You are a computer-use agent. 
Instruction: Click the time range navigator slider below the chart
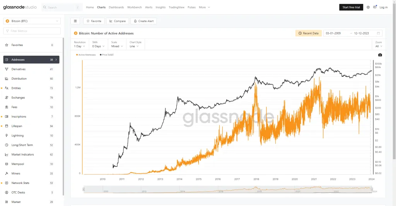pos(228,189)
